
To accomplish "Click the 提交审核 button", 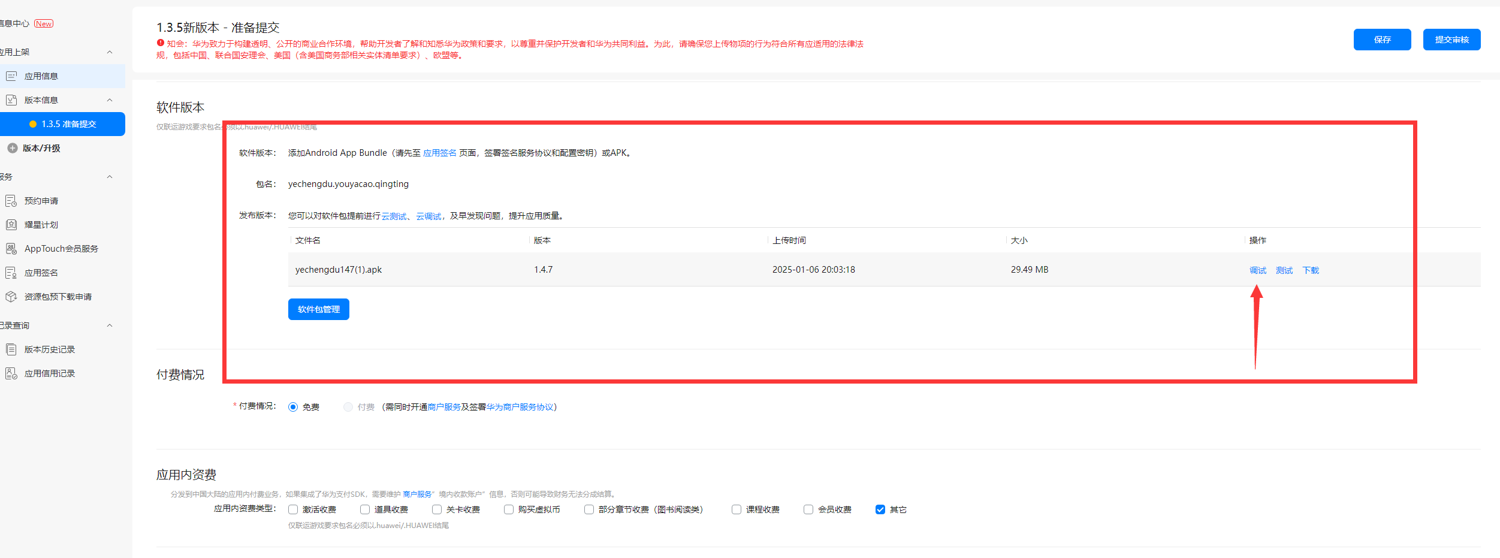I will click(x=1451, y=40).
